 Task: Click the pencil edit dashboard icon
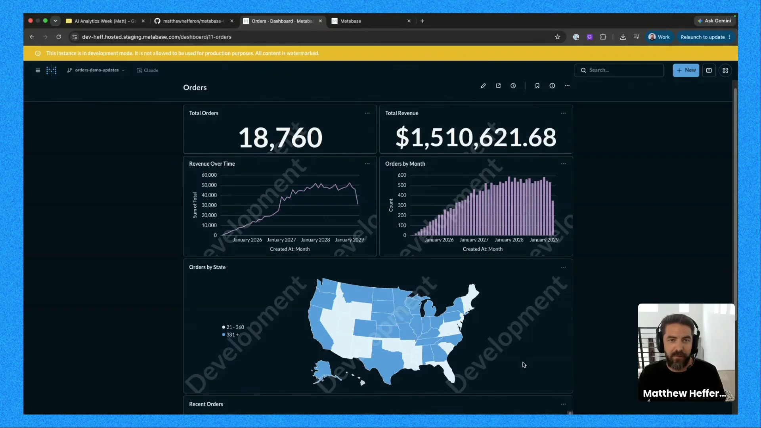click(483, 86)
